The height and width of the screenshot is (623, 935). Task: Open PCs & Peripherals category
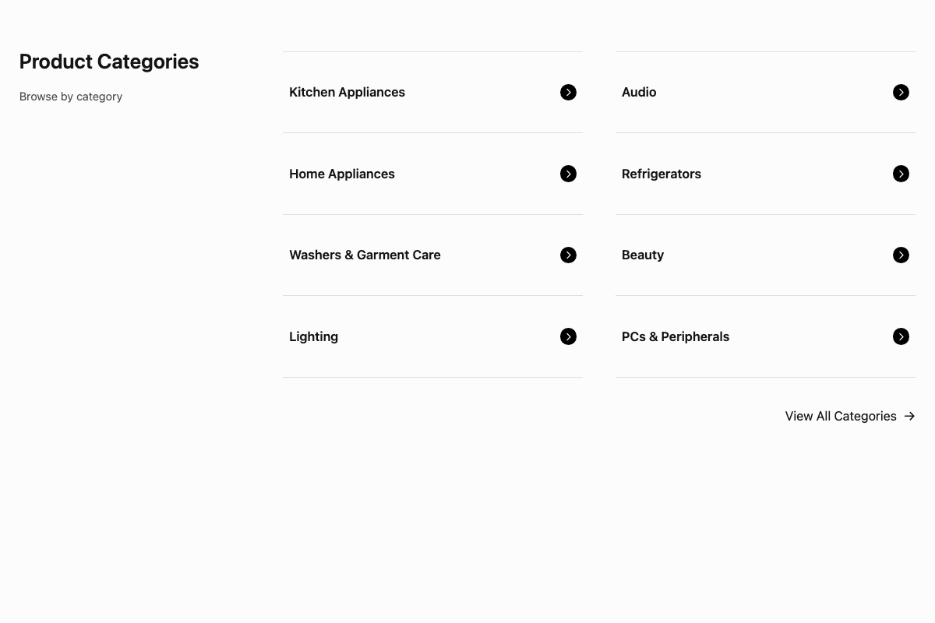[676, 336]
